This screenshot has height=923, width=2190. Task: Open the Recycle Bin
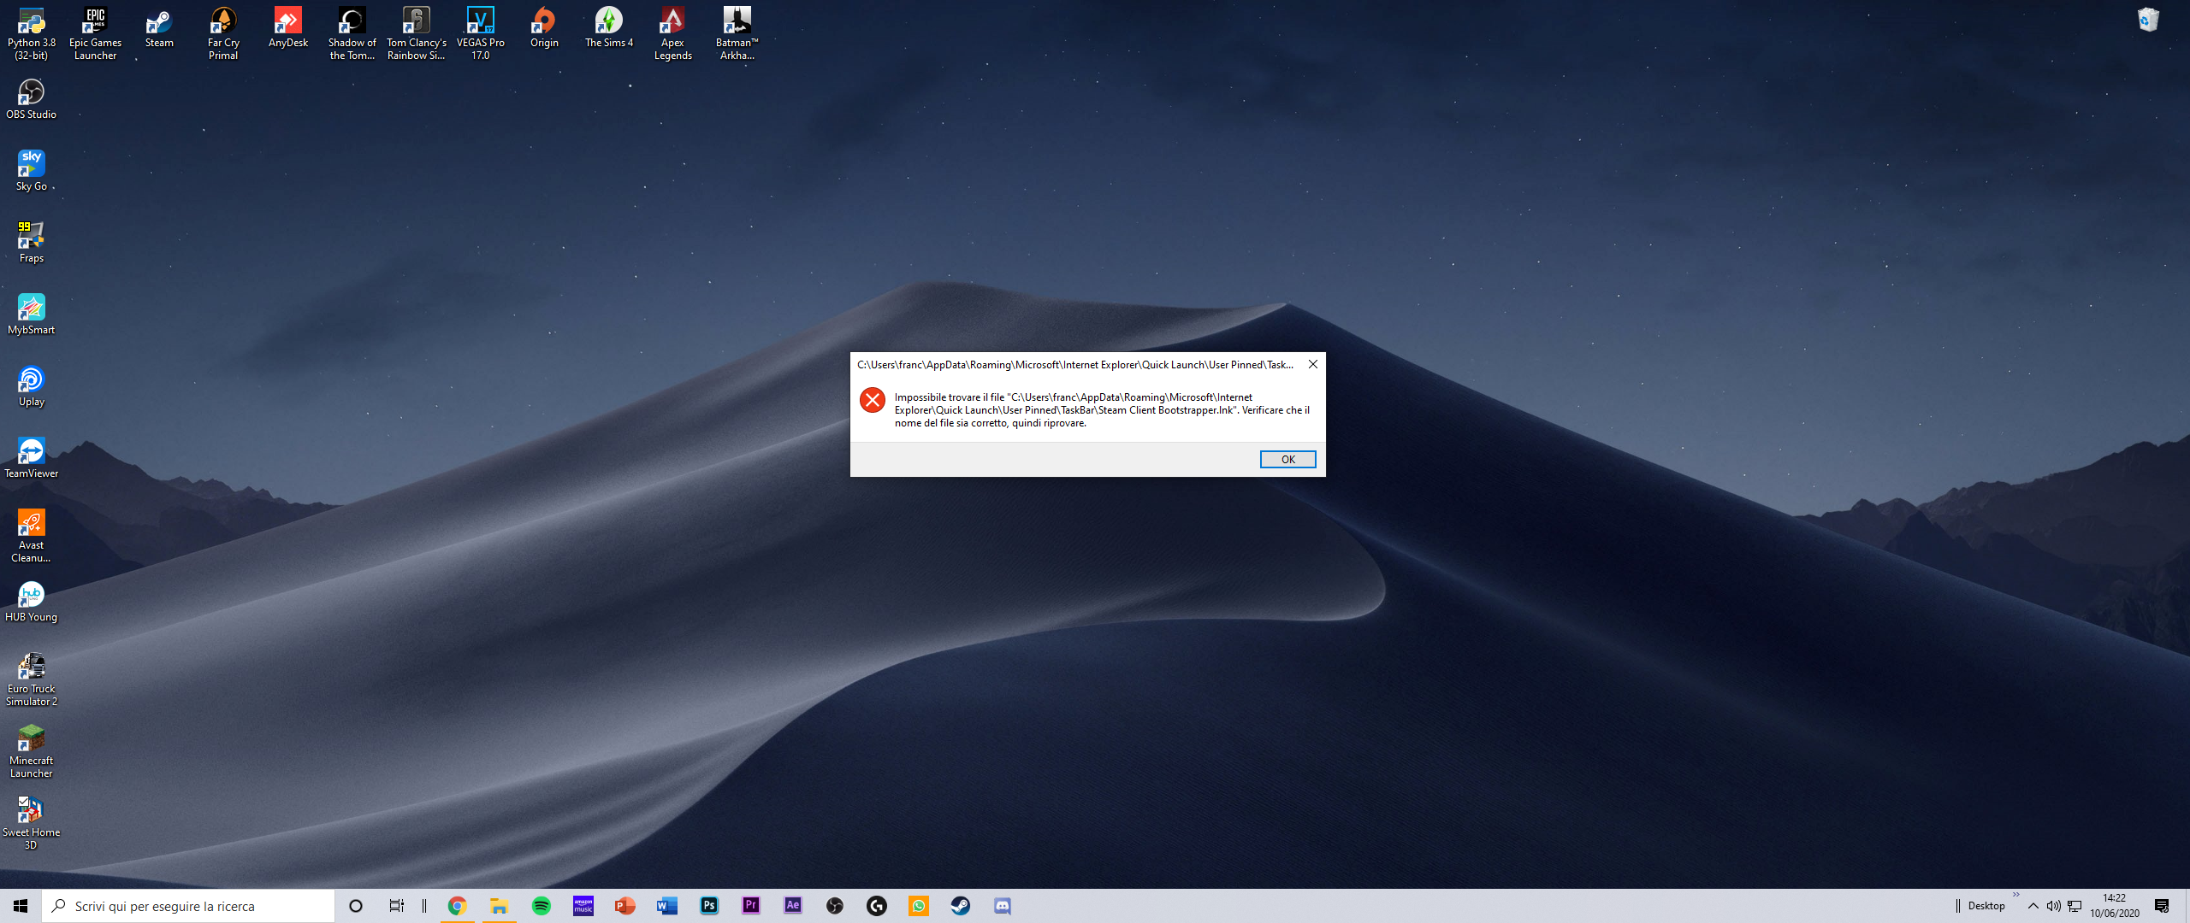(x=2147, y=21)
